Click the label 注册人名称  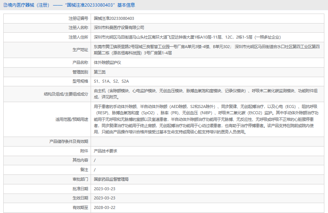pos(79,28)
